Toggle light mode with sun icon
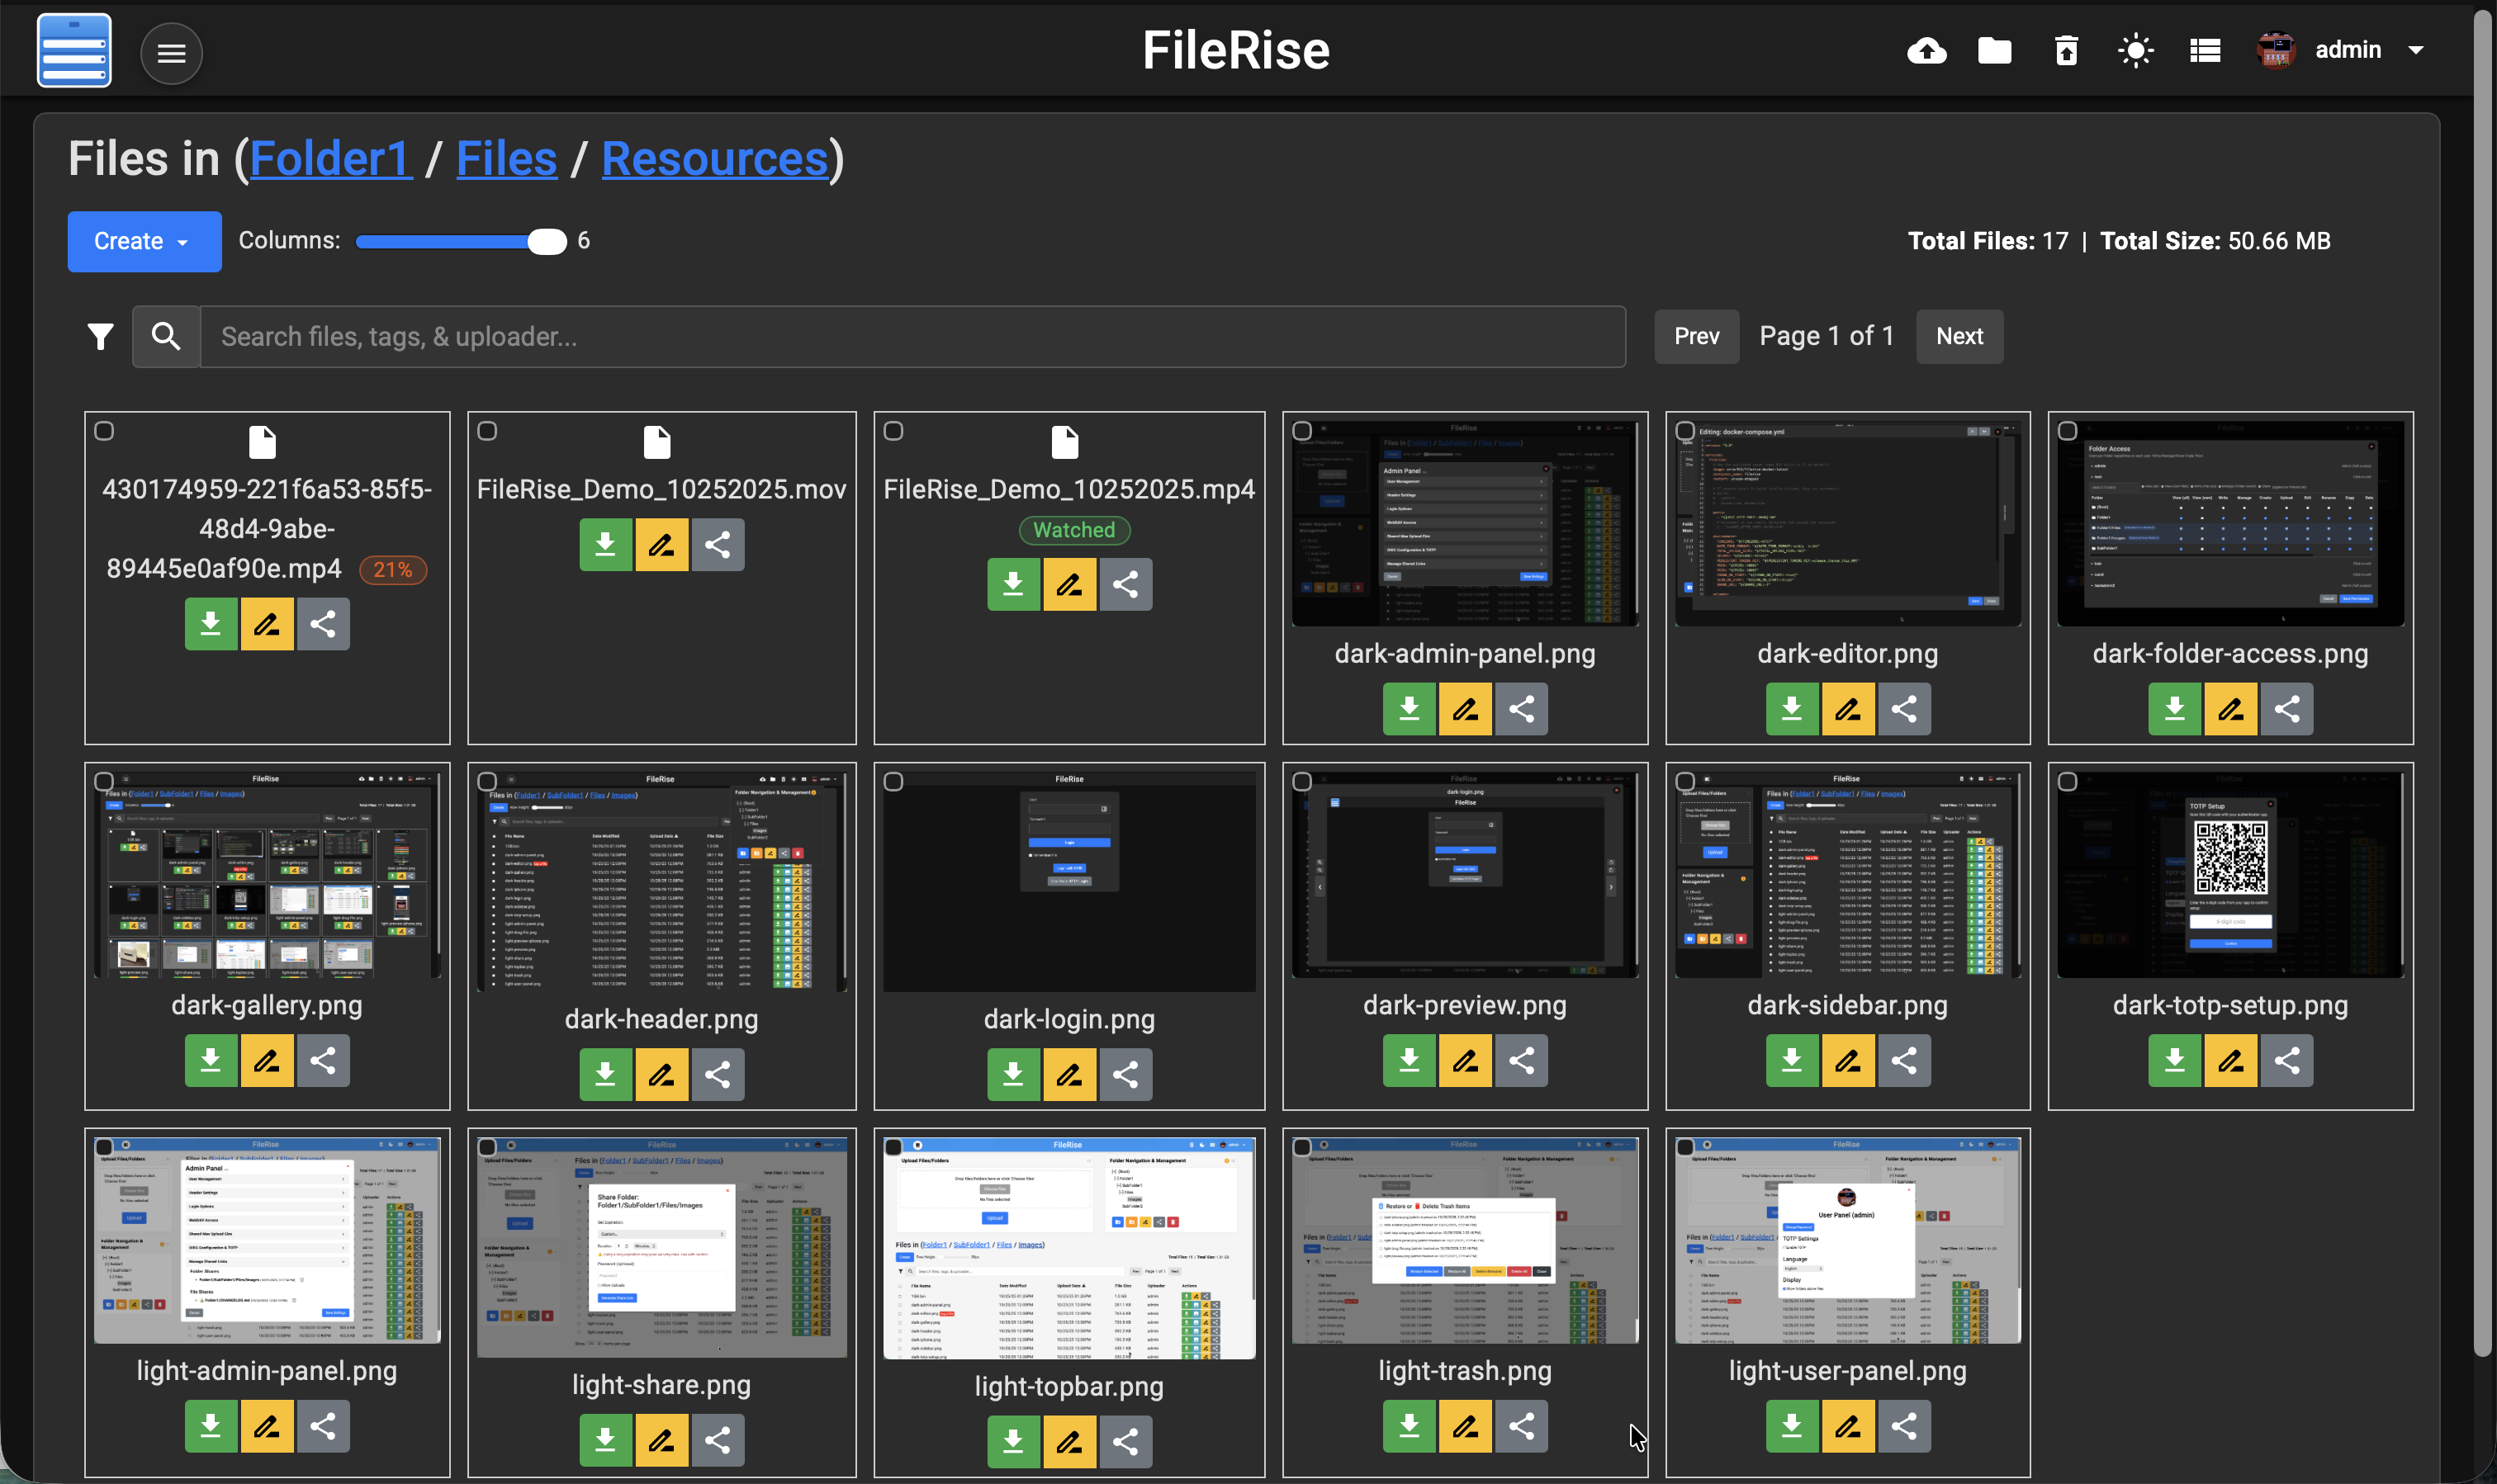 click(x=2136, y=50)
